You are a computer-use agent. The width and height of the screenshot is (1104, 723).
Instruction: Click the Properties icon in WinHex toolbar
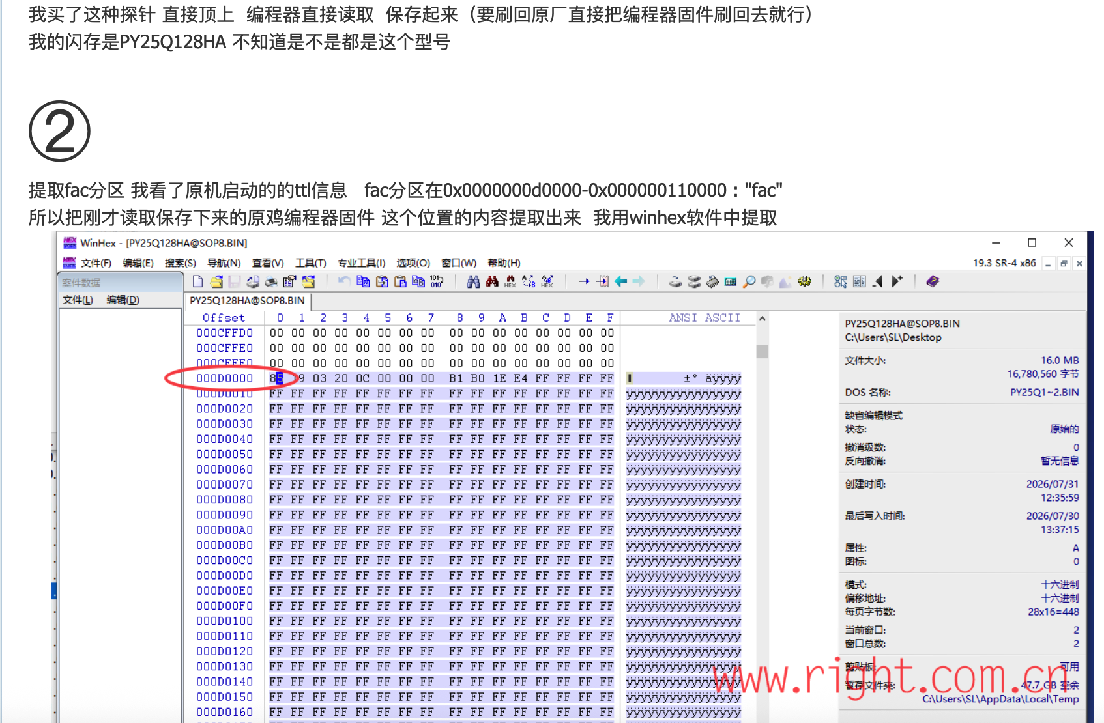point(289,281)
